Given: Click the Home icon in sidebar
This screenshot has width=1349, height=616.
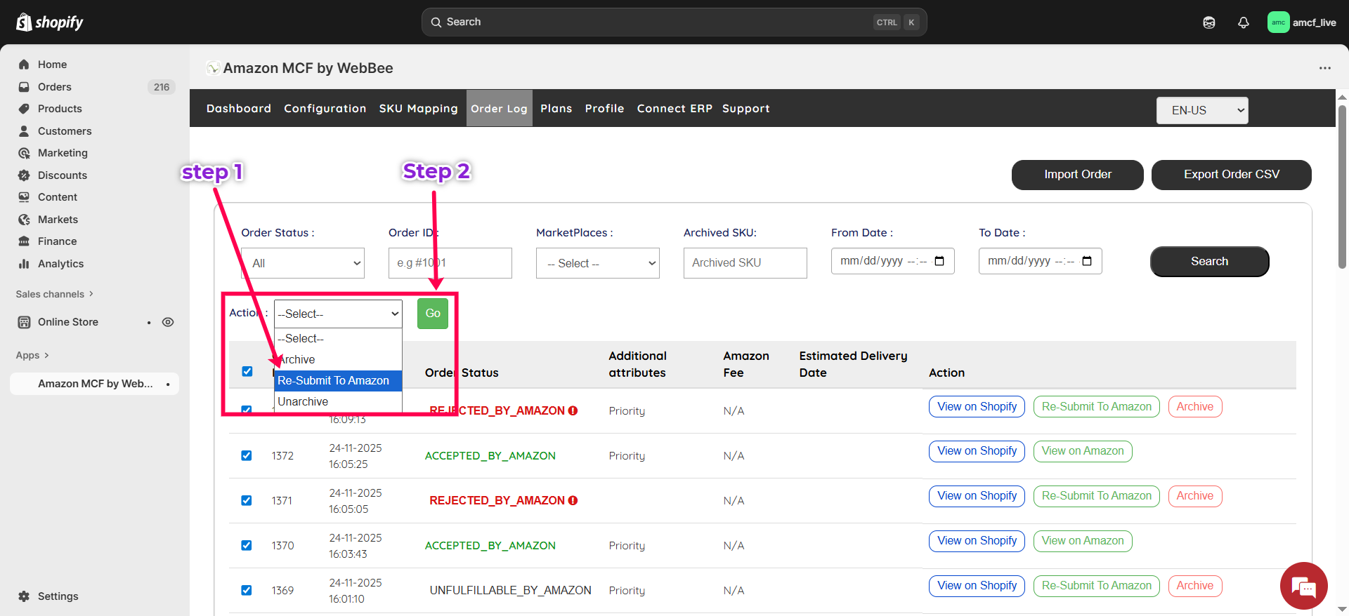Looking at the screenshot, I should [x=24, y=65].
